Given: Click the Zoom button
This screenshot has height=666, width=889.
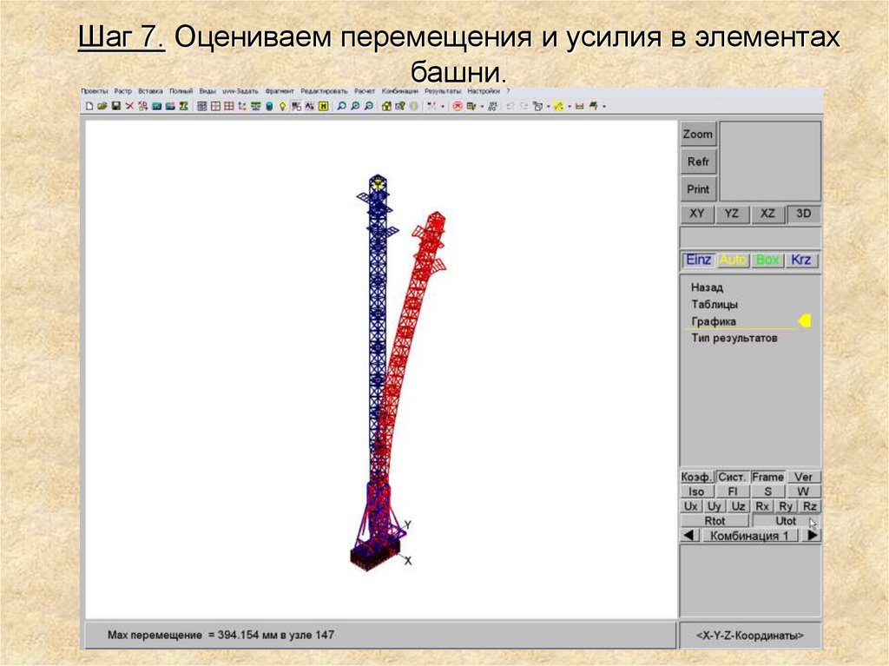Looking at the screenshot, I should [698, 135].
